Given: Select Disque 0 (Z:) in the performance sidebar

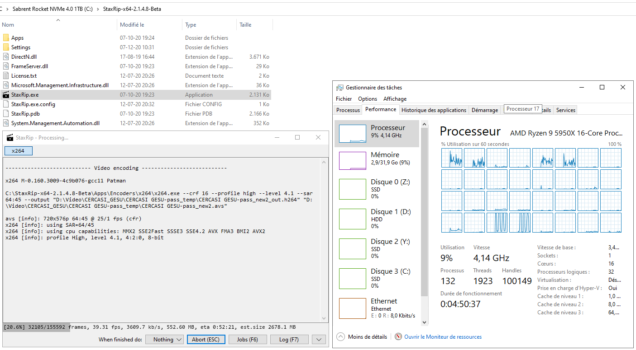Looking at the screenshot, I should pyautogui.click(x=377, y=189).
